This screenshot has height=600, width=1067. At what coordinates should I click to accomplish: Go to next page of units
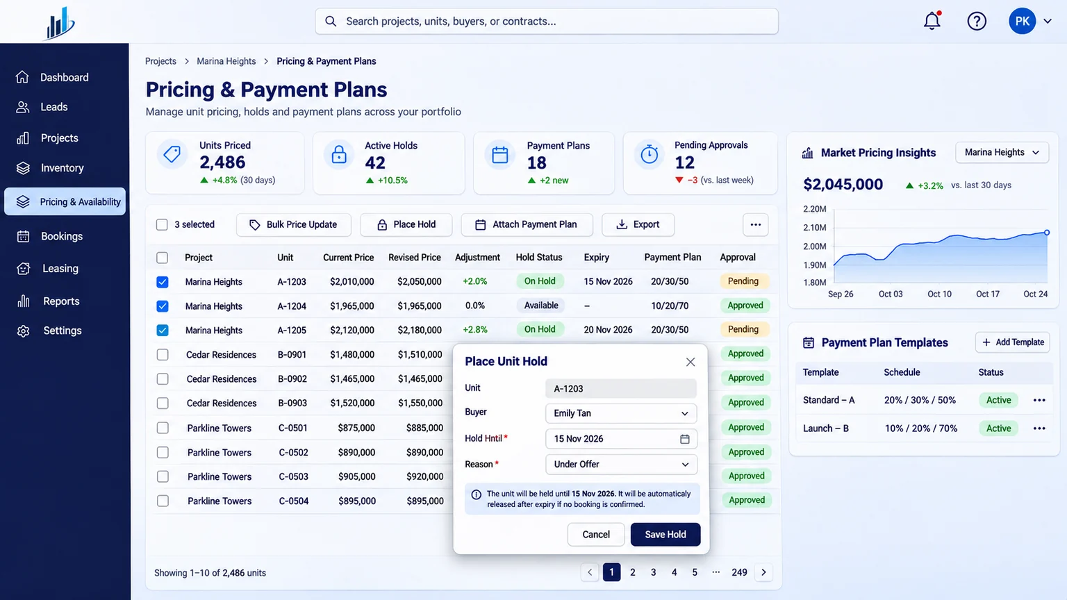764,572
